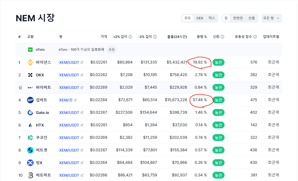Click 높은 trust badge in Binance row
Image resolution: width=298 pixels, height=181 pixels.
point(218,62)
